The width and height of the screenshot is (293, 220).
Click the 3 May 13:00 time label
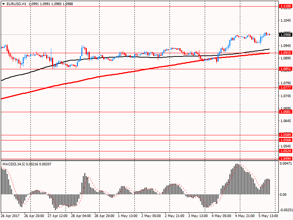[198, 216]
